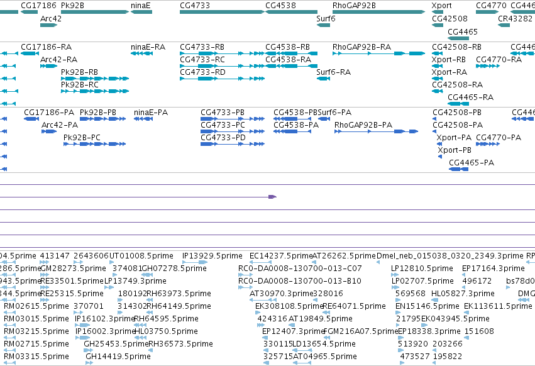
Task: Select the Surf6-PA protein label
Action: point(334,113)
